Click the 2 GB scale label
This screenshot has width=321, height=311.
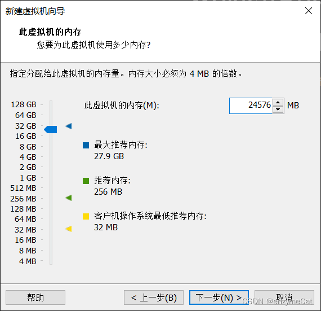[28, 167]
